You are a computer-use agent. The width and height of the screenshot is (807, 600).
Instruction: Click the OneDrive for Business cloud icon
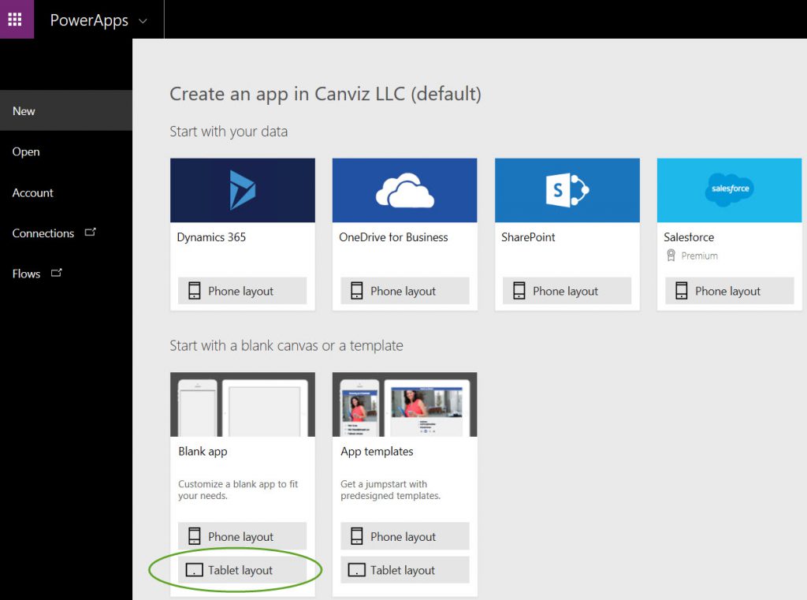(x=404, y=190)
